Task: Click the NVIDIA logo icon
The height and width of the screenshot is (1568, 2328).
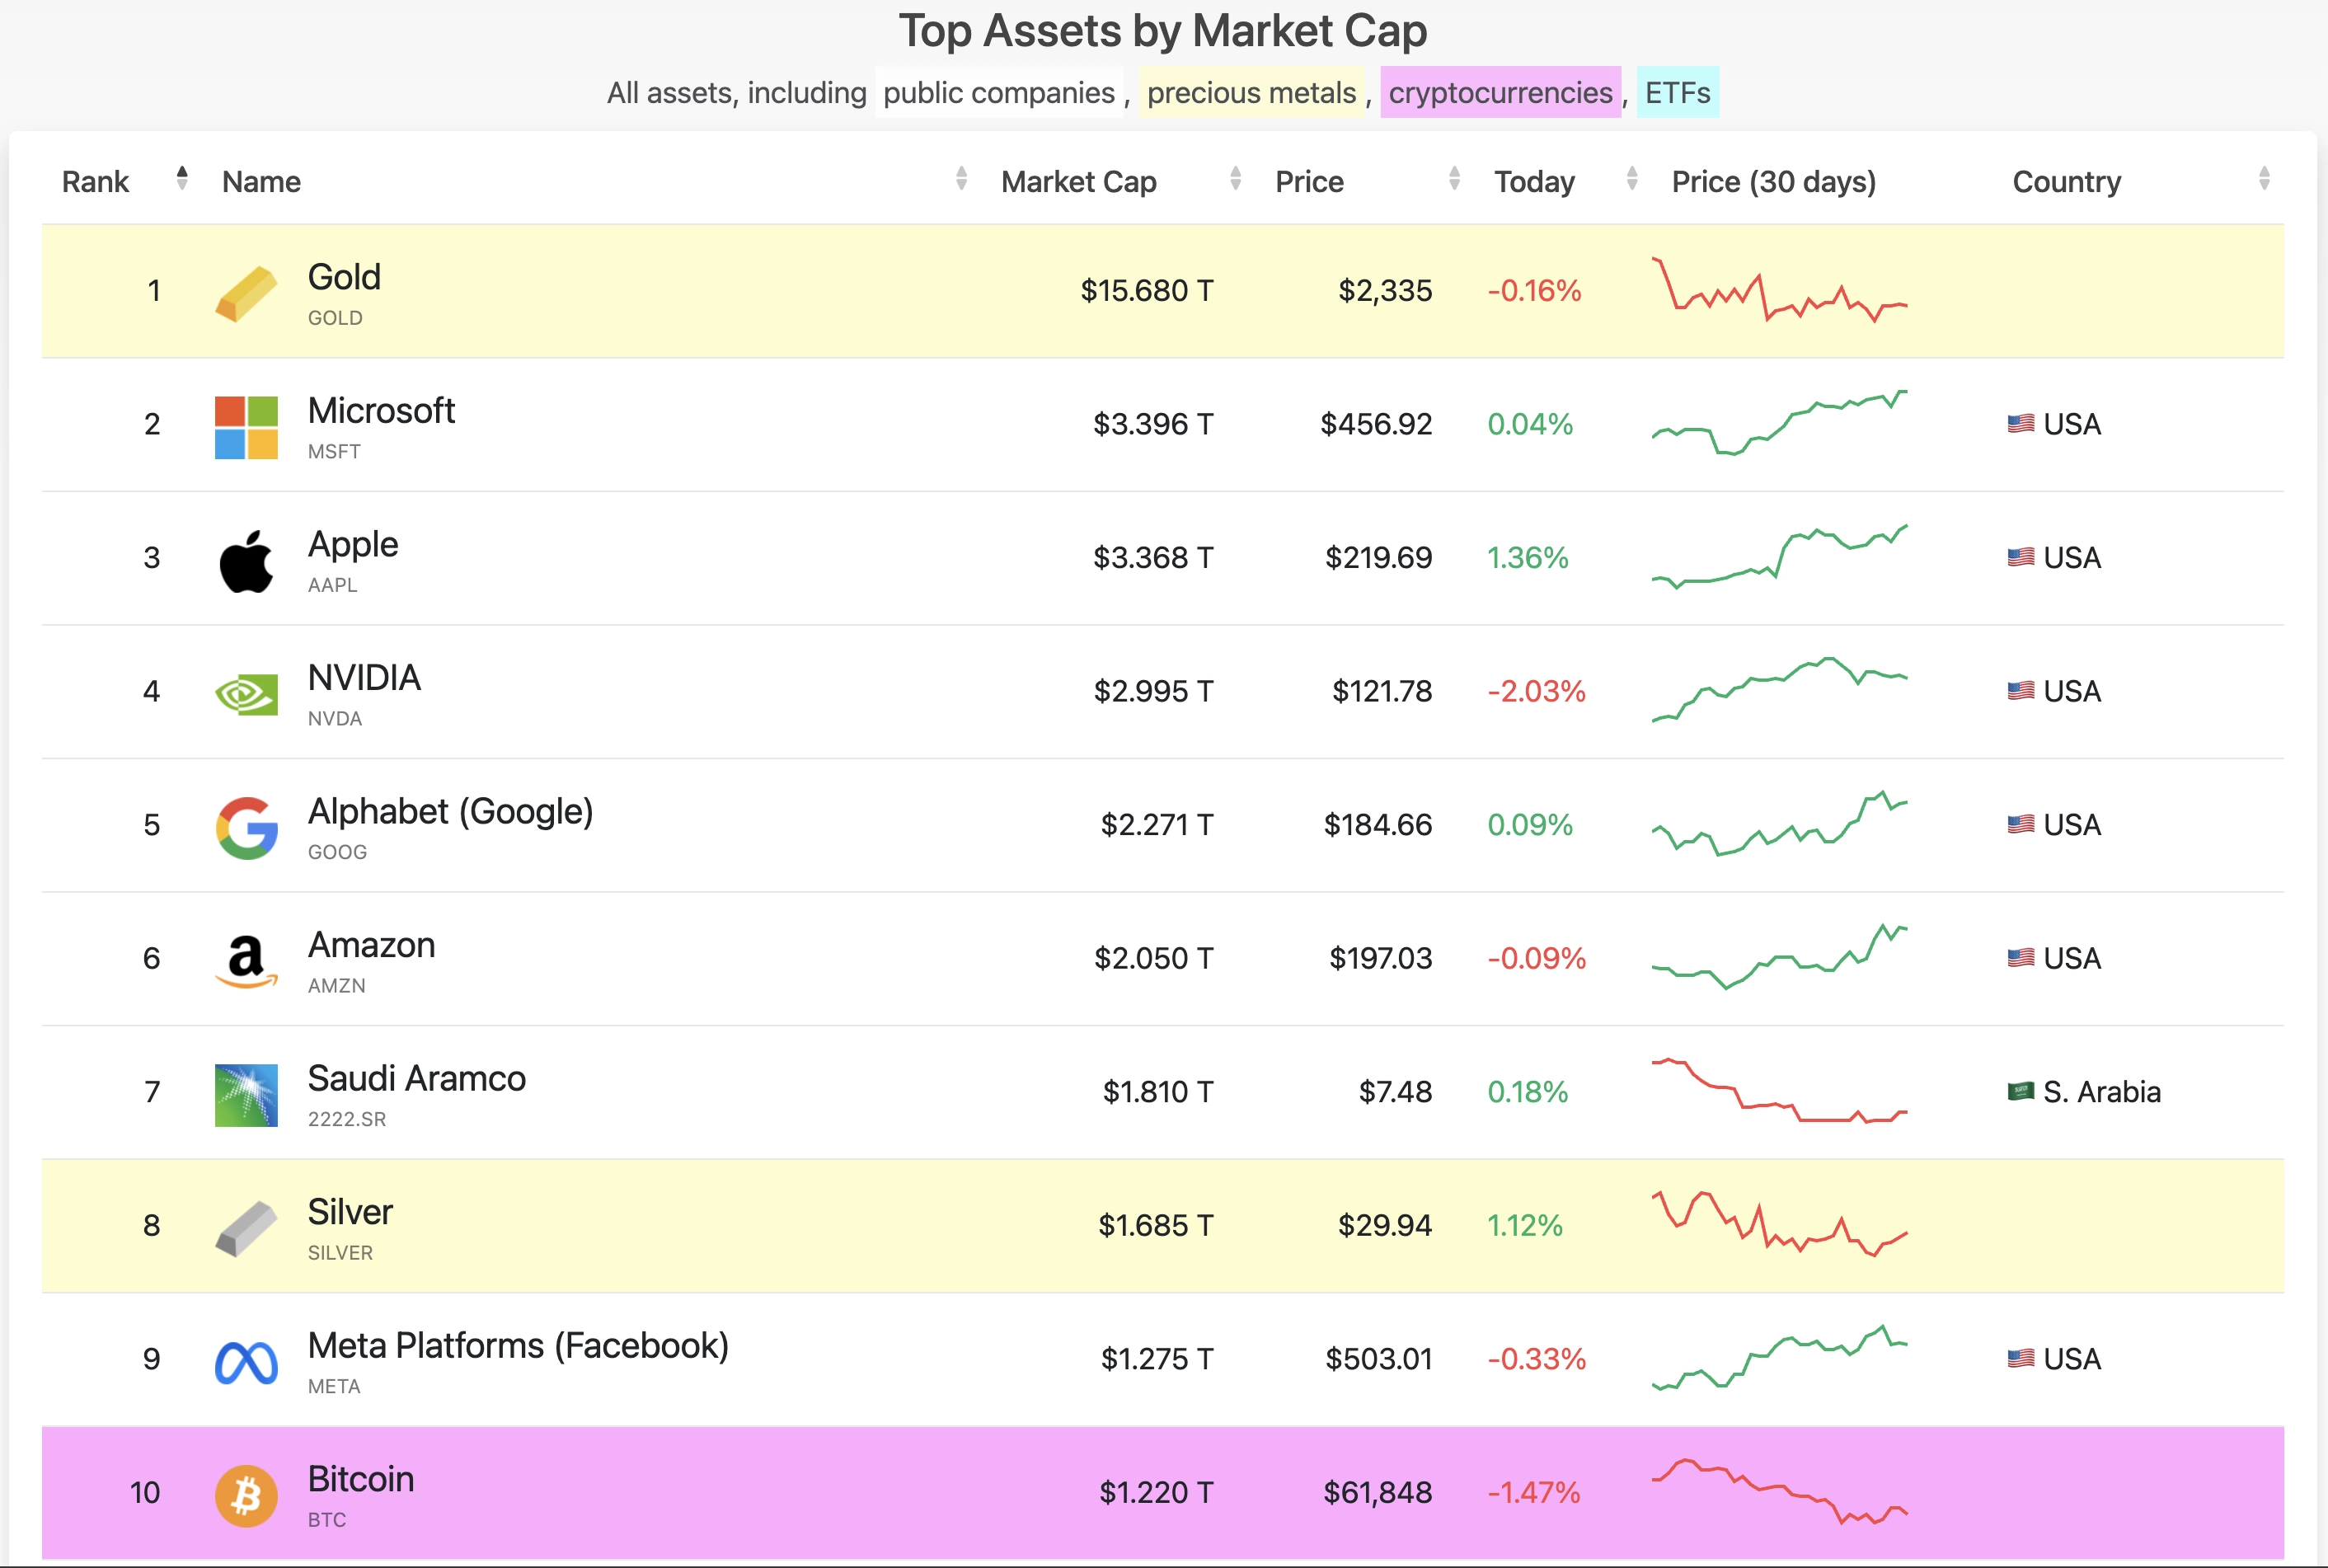Action: (246, 695)
